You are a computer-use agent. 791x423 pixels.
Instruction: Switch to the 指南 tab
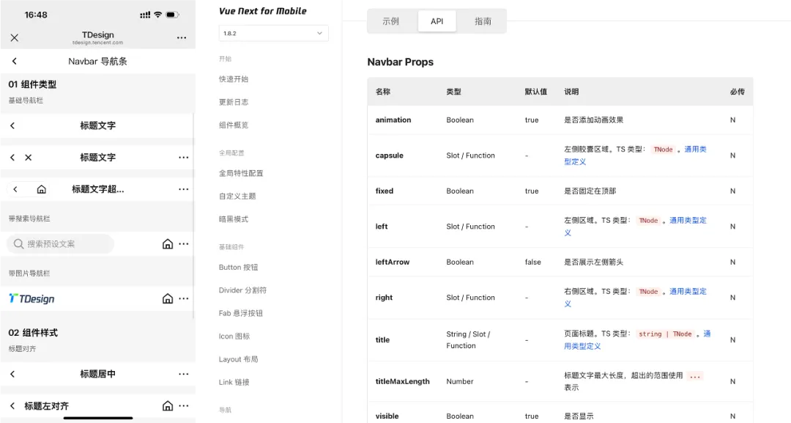[x=483, y=21]
